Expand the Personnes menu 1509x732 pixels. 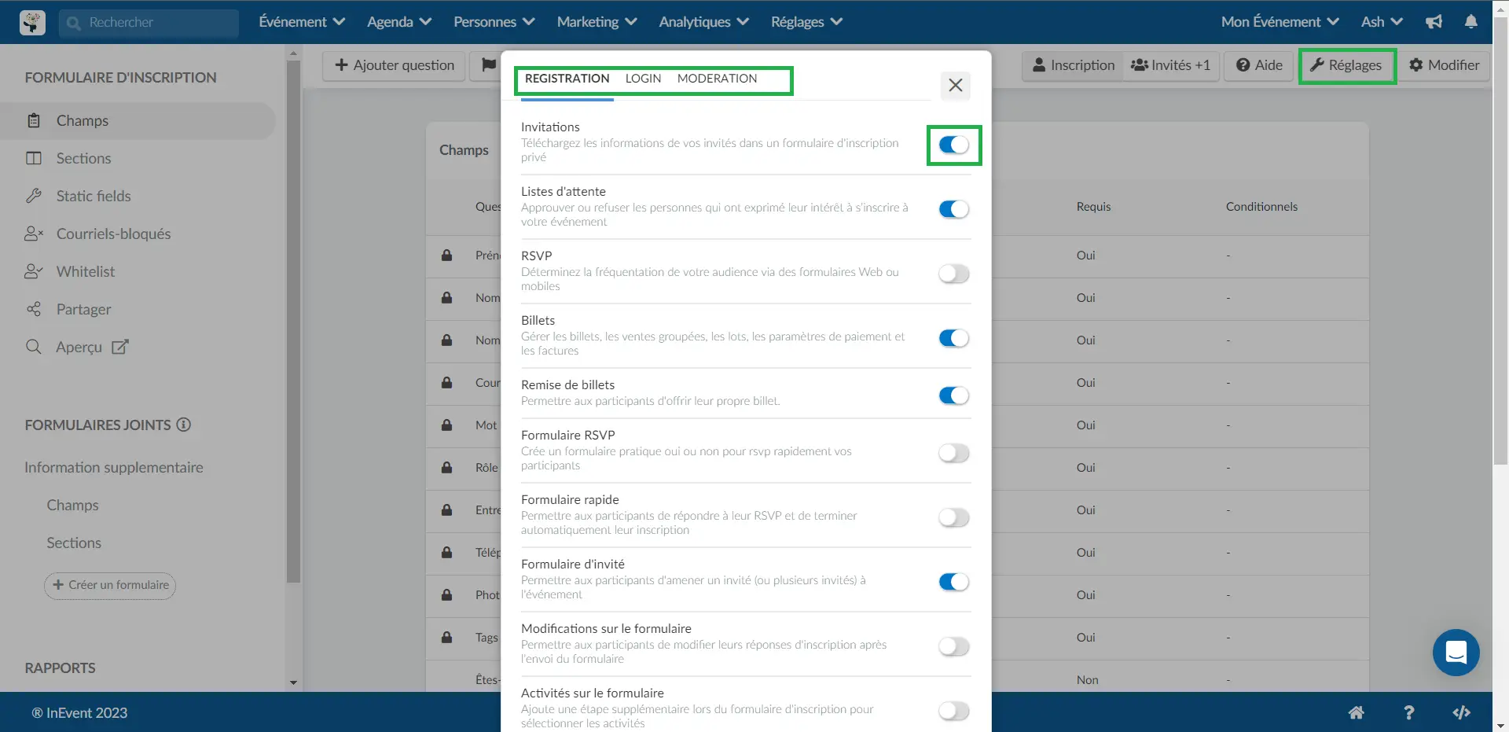pos(494,22)
